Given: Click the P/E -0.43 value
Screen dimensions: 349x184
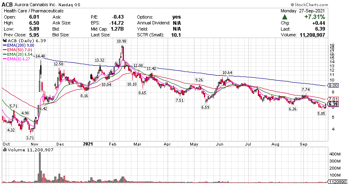Looking at the screenshot, I should point(118,17).
